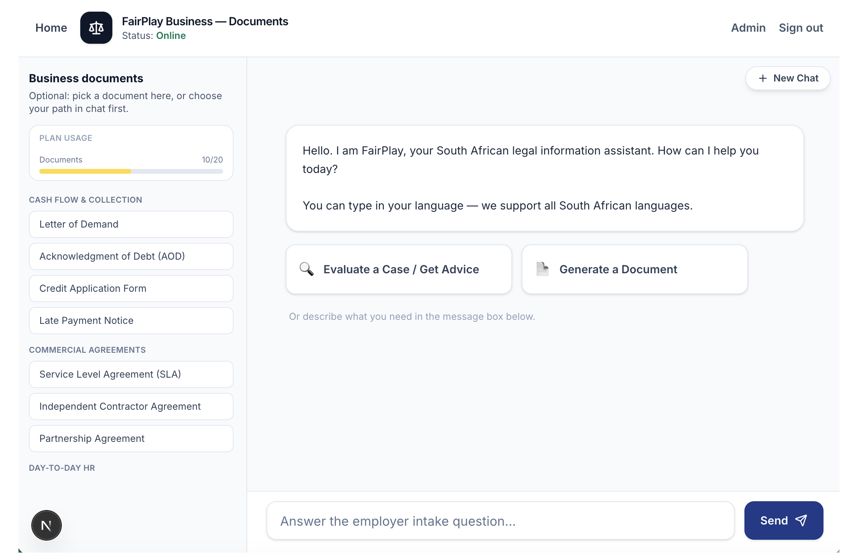858x555 pixels.
Task: Select Letter of Demand document
Action: (131, 224)
